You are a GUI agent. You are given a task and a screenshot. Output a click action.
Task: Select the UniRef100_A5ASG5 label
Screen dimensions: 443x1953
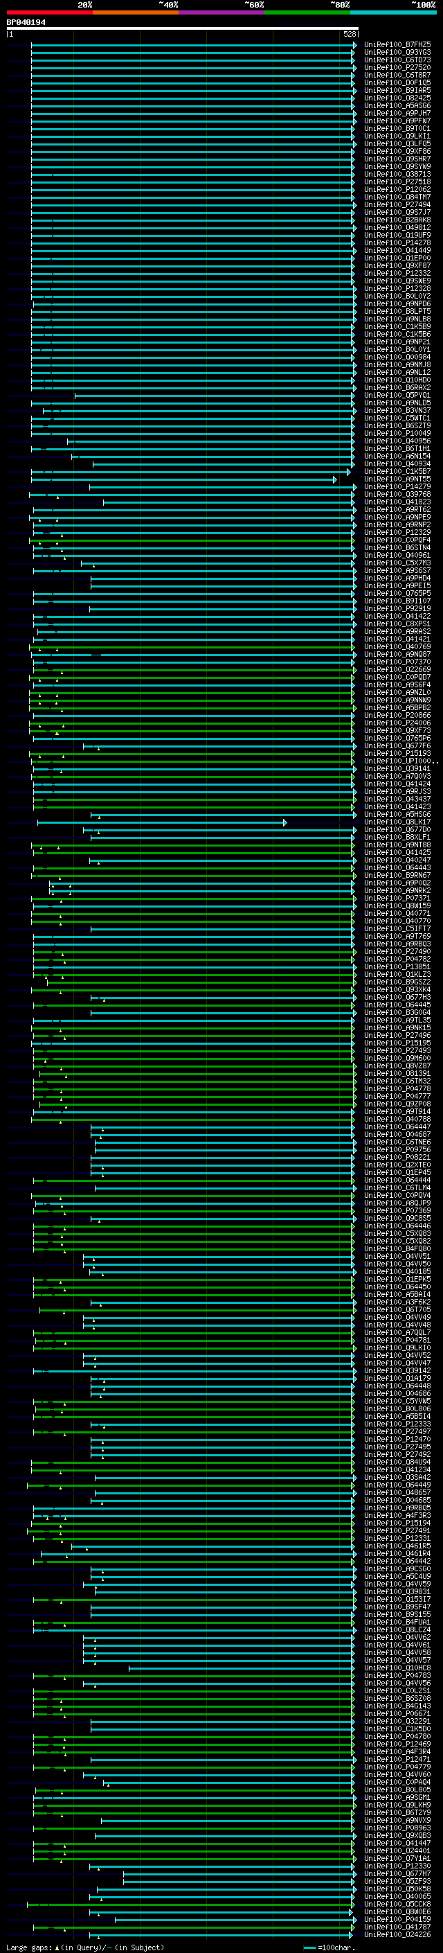(397, 105)
